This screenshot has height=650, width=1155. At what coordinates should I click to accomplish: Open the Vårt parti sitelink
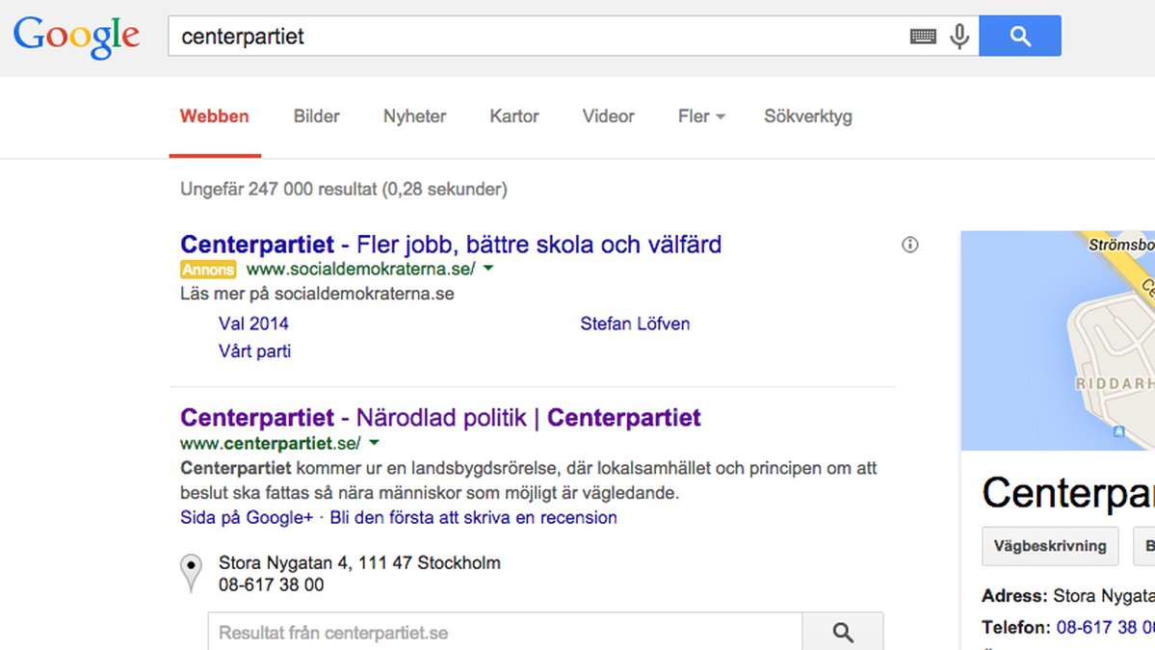pos(255,351)
